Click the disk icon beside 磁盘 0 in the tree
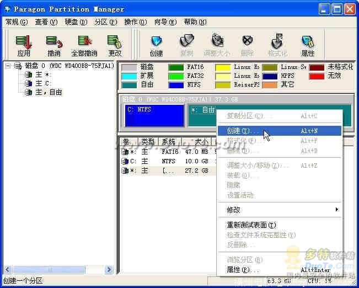This screenshot has height=288, width=359. click(18, 66)
